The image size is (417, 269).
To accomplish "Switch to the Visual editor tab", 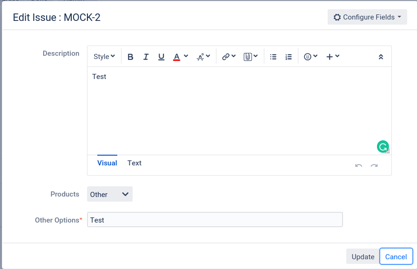I will [x=107, y=163].
